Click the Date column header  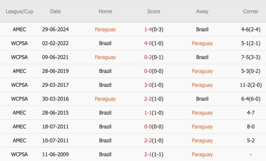(x=55, y=12)
